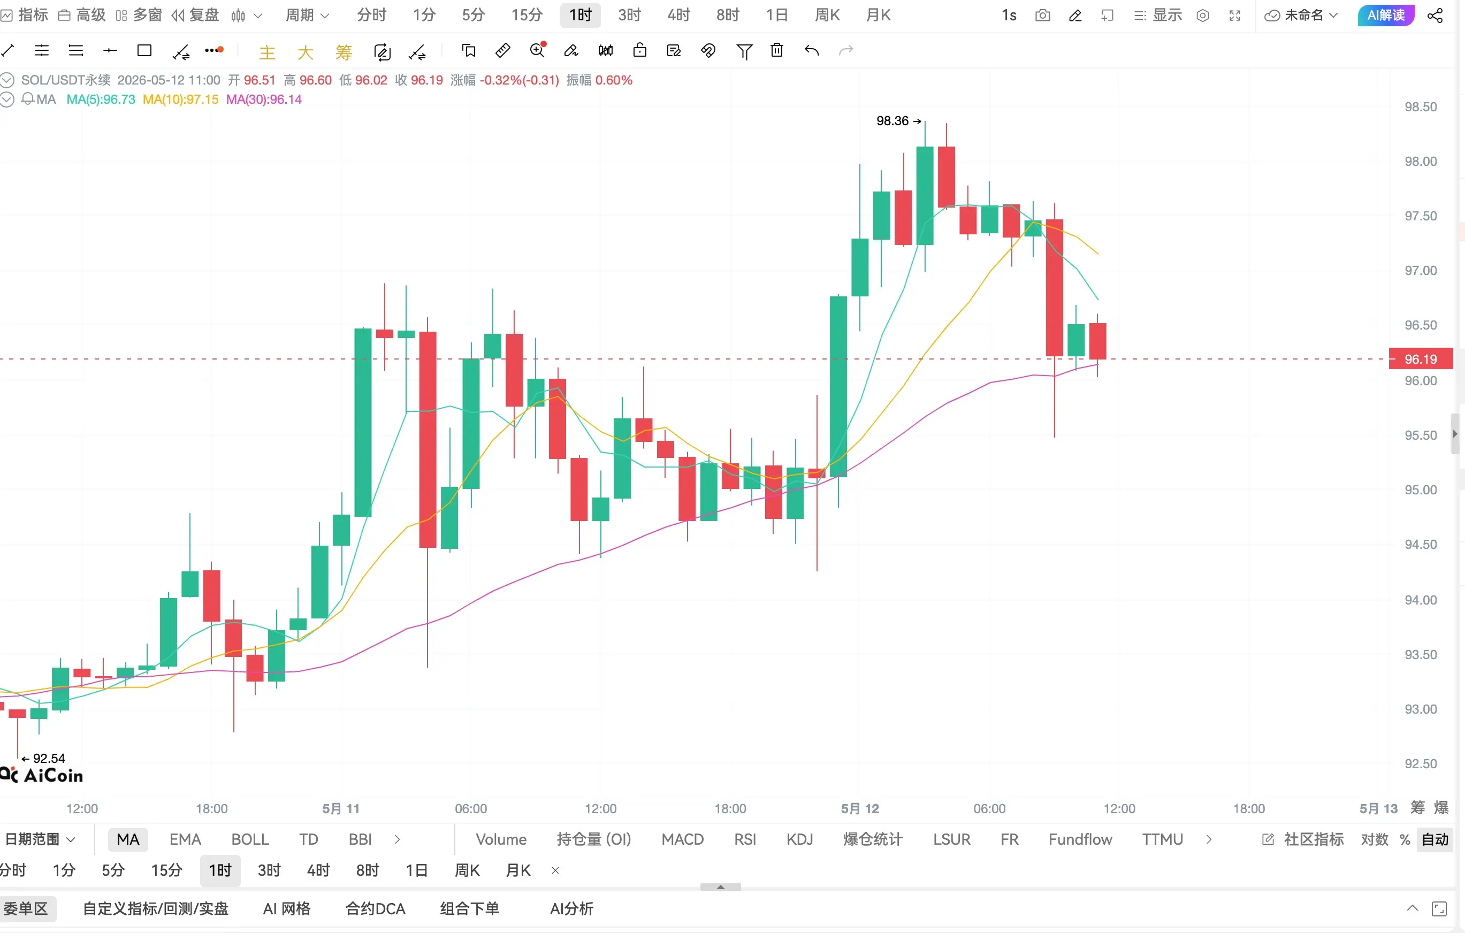Screen dimensions: 1465x933
Task: Expand the 日期范围 date range dropdown
Action: (x=40, y=839)
